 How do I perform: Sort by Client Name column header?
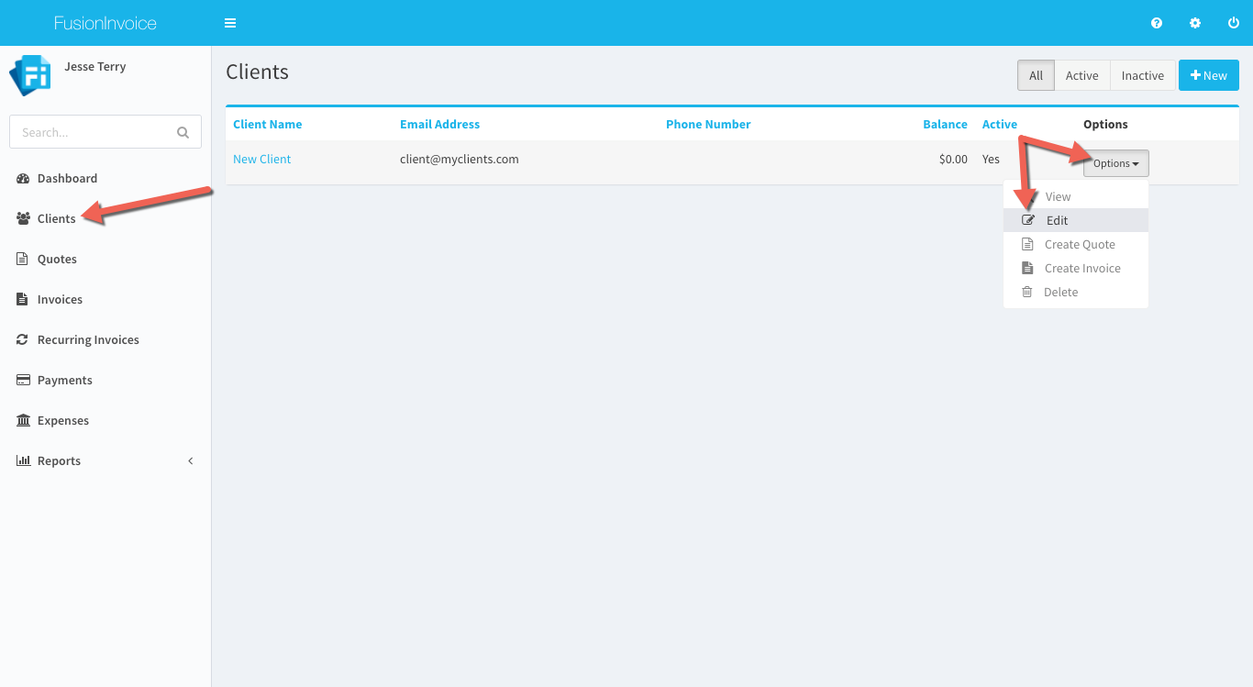(267, 124)
